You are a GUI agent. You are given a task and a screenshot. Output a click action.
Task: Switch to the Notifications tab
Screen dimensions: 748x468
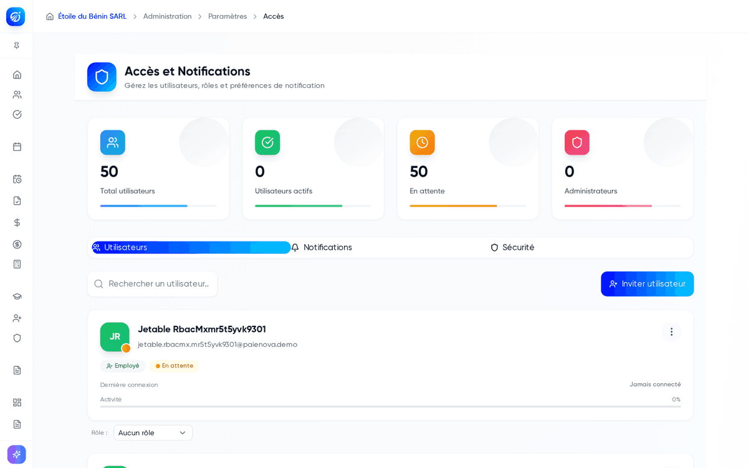pyautogui.click(x=390, y=248)
